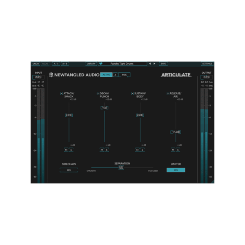Toggle the Sustain/Body band enable icon

point(132,94)
